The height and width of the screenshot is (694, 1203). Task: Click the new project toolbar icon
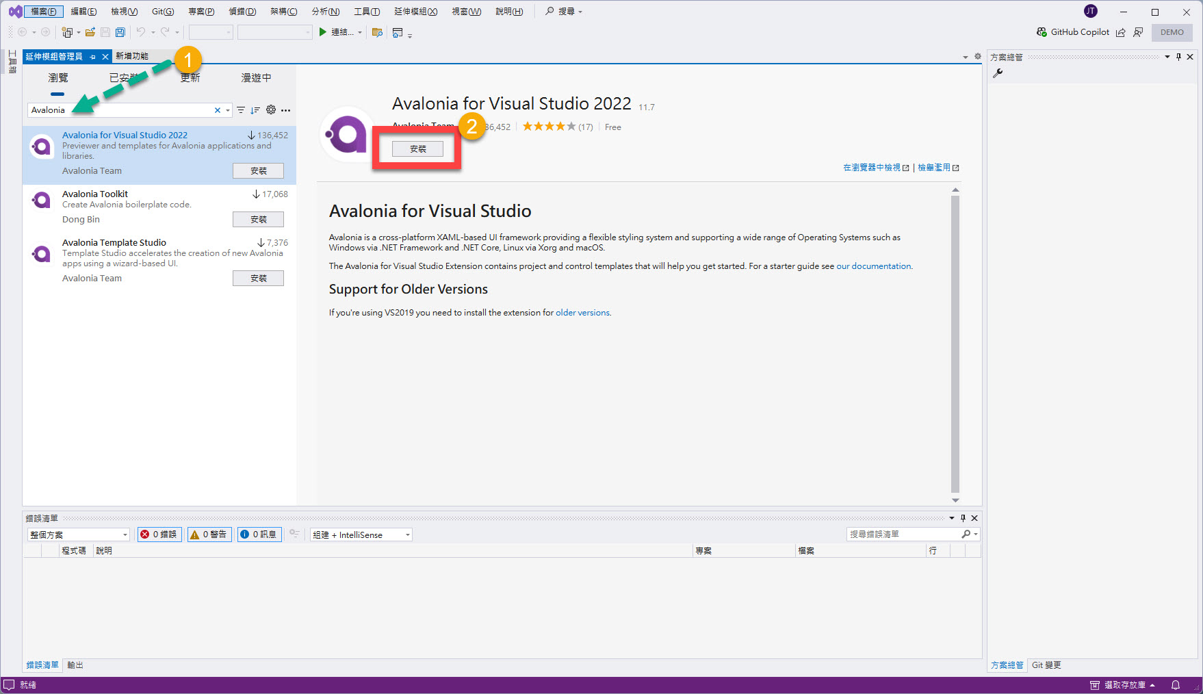66,32
